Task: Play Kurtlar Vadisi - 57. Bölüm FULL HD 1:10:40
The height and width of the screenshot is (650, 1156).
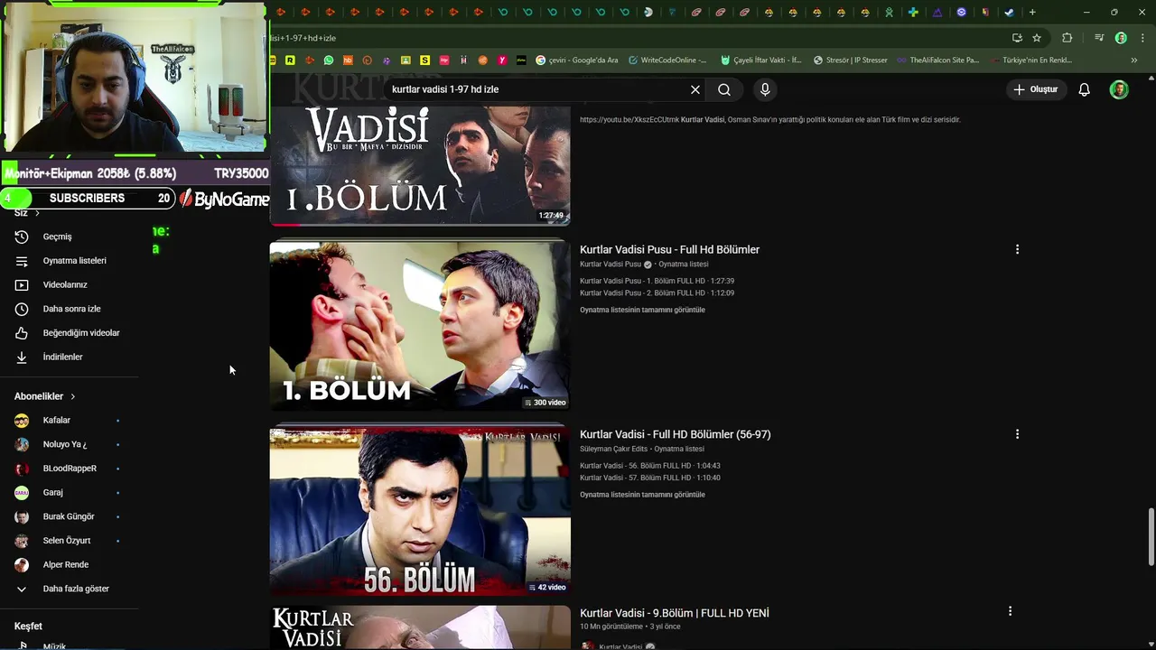Action: [x=649, y=478]
